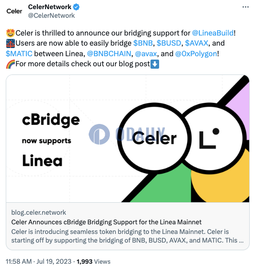Click the 11:58 AM Jul 19, 2023 timestamp

[38, 262]
